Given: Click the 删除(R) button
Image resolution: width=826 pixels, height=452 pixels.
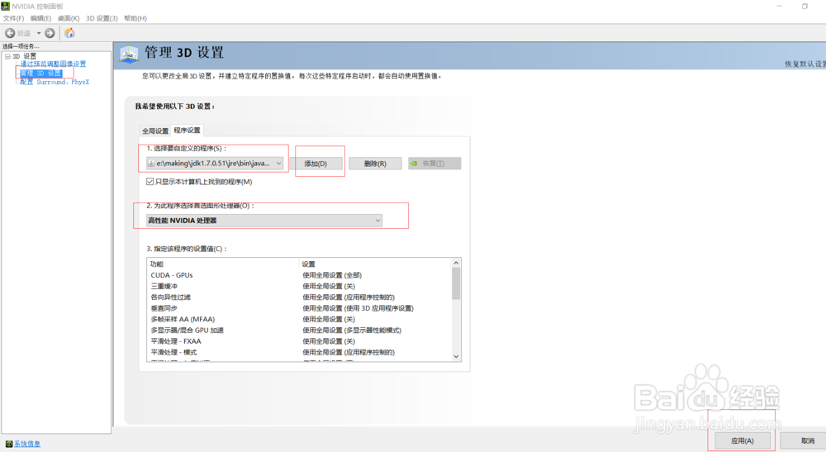Looking at the screenshot, I should 375,164.
